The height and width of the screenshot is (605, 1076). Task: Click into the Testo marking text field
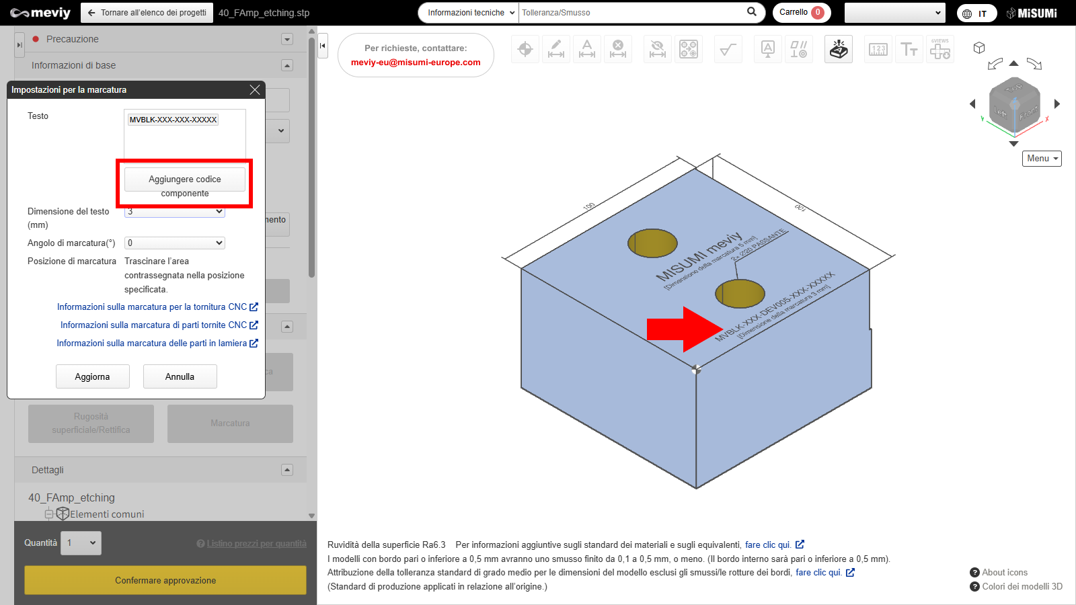pos(185,134)
